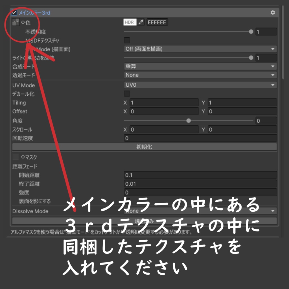Viewport: 289px width, 289px height.
Task: Open material settings via the gear icon
Action: click(x=273, y=12)
